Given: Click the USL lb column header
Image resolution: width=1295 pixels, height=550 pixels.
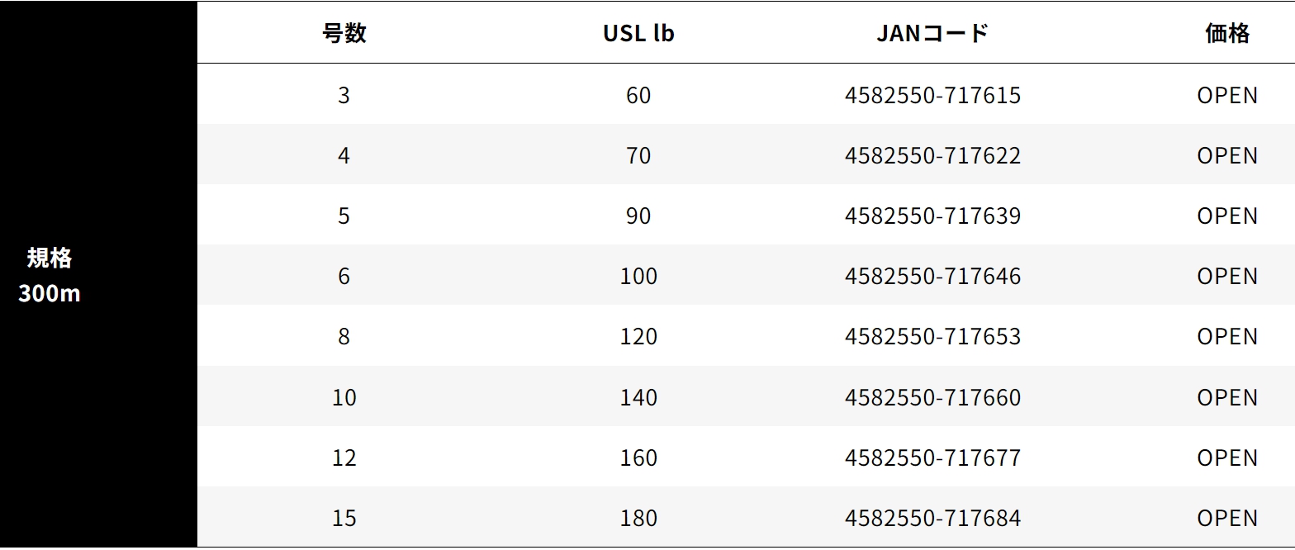Looking at the screenshot, I should click(638, 33).
